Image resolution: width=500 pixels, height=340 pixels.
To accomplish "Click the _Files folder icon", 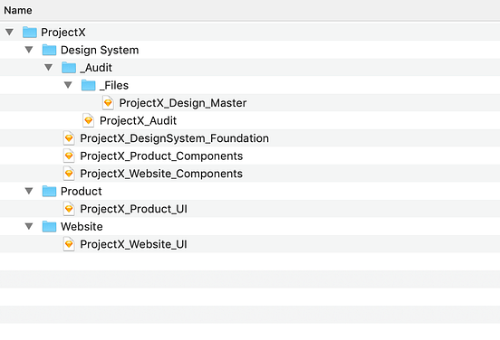I will tap(89, 85).
